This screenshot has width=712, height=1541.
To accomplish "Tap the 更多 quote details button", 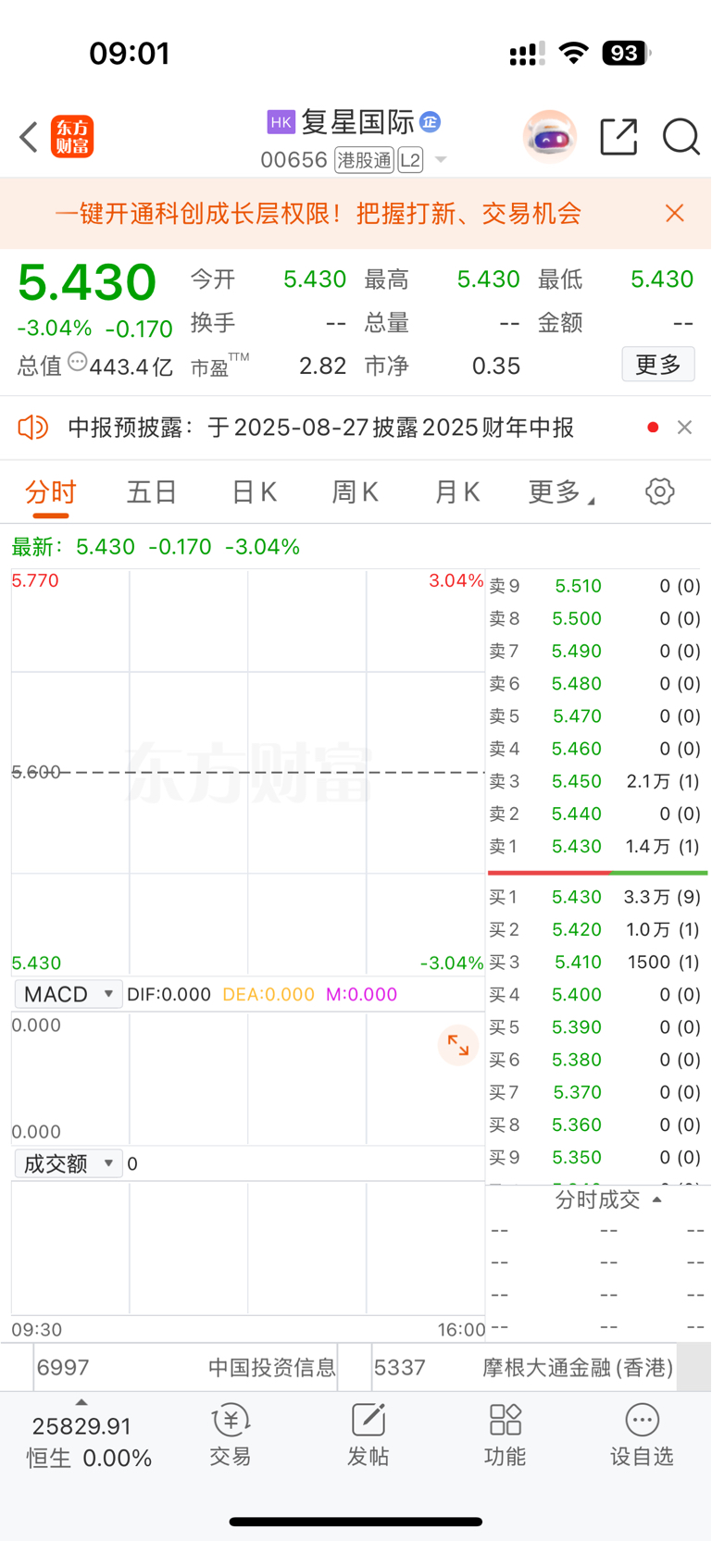I will click(x=658, y=365).
